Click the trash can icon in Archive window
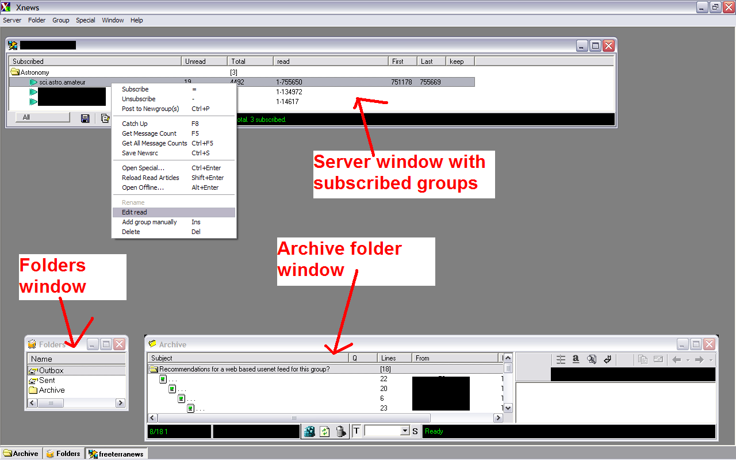The width and height of the screenshot is (736, 460). (x=340, y=431)
